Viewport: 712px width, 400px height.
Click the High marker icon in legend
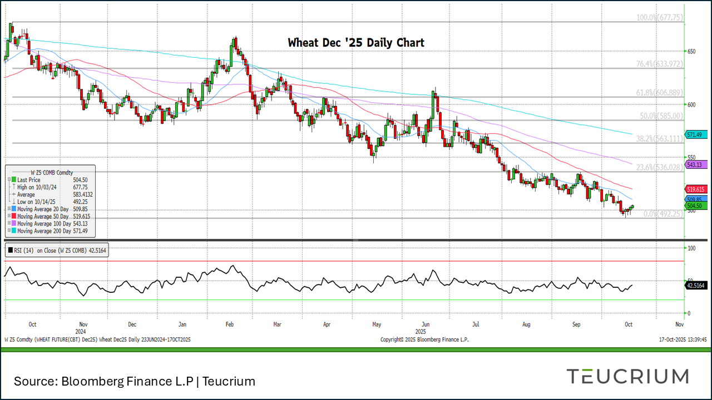click(x=14, y=187)
